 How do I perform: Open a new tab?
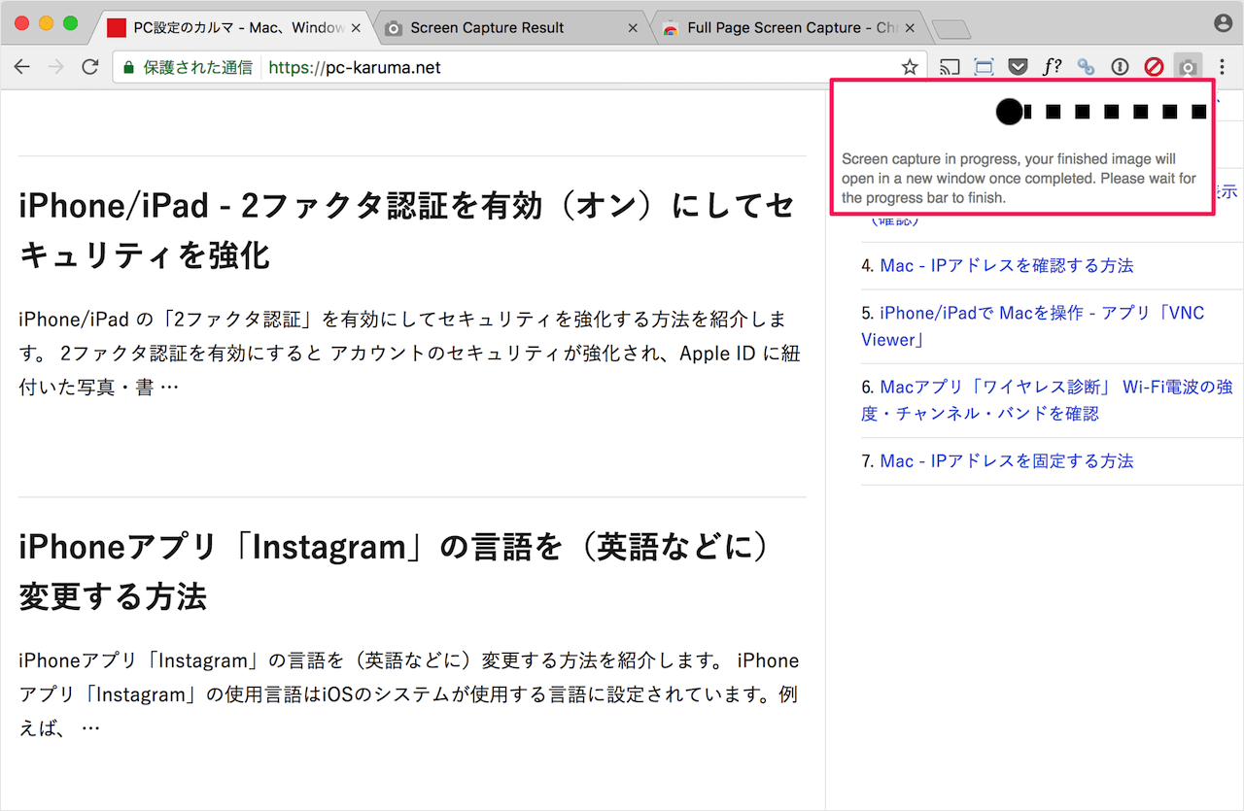click(950, 29)
